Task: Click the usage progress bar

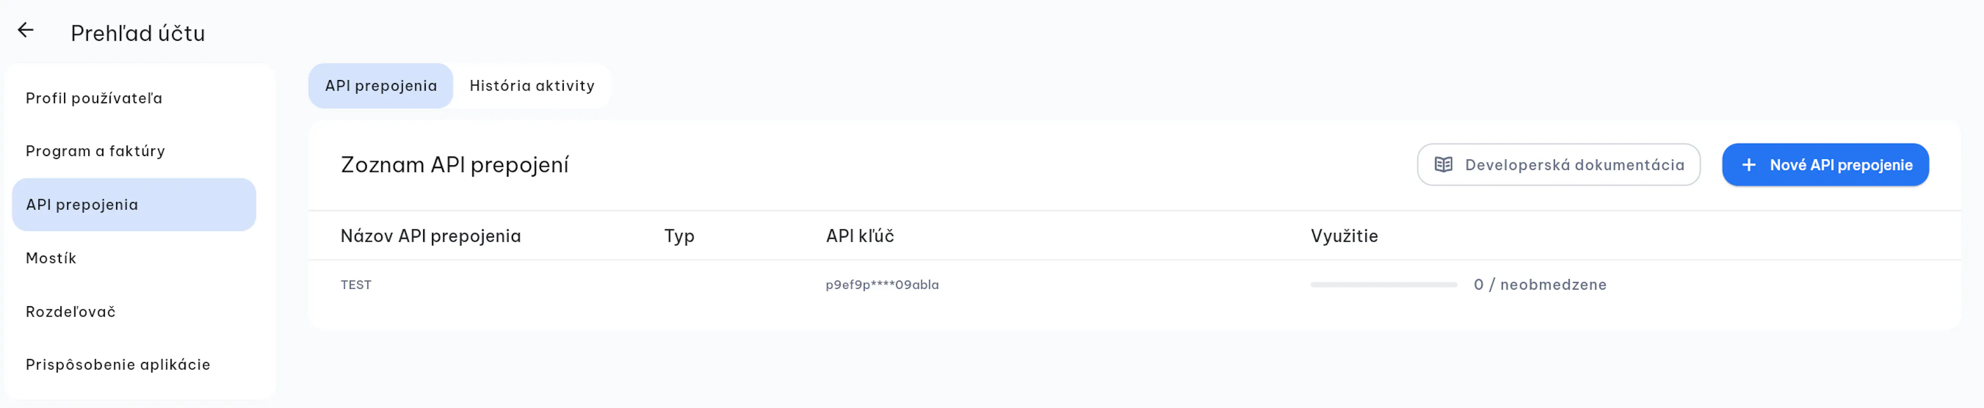Action: 1384,285
